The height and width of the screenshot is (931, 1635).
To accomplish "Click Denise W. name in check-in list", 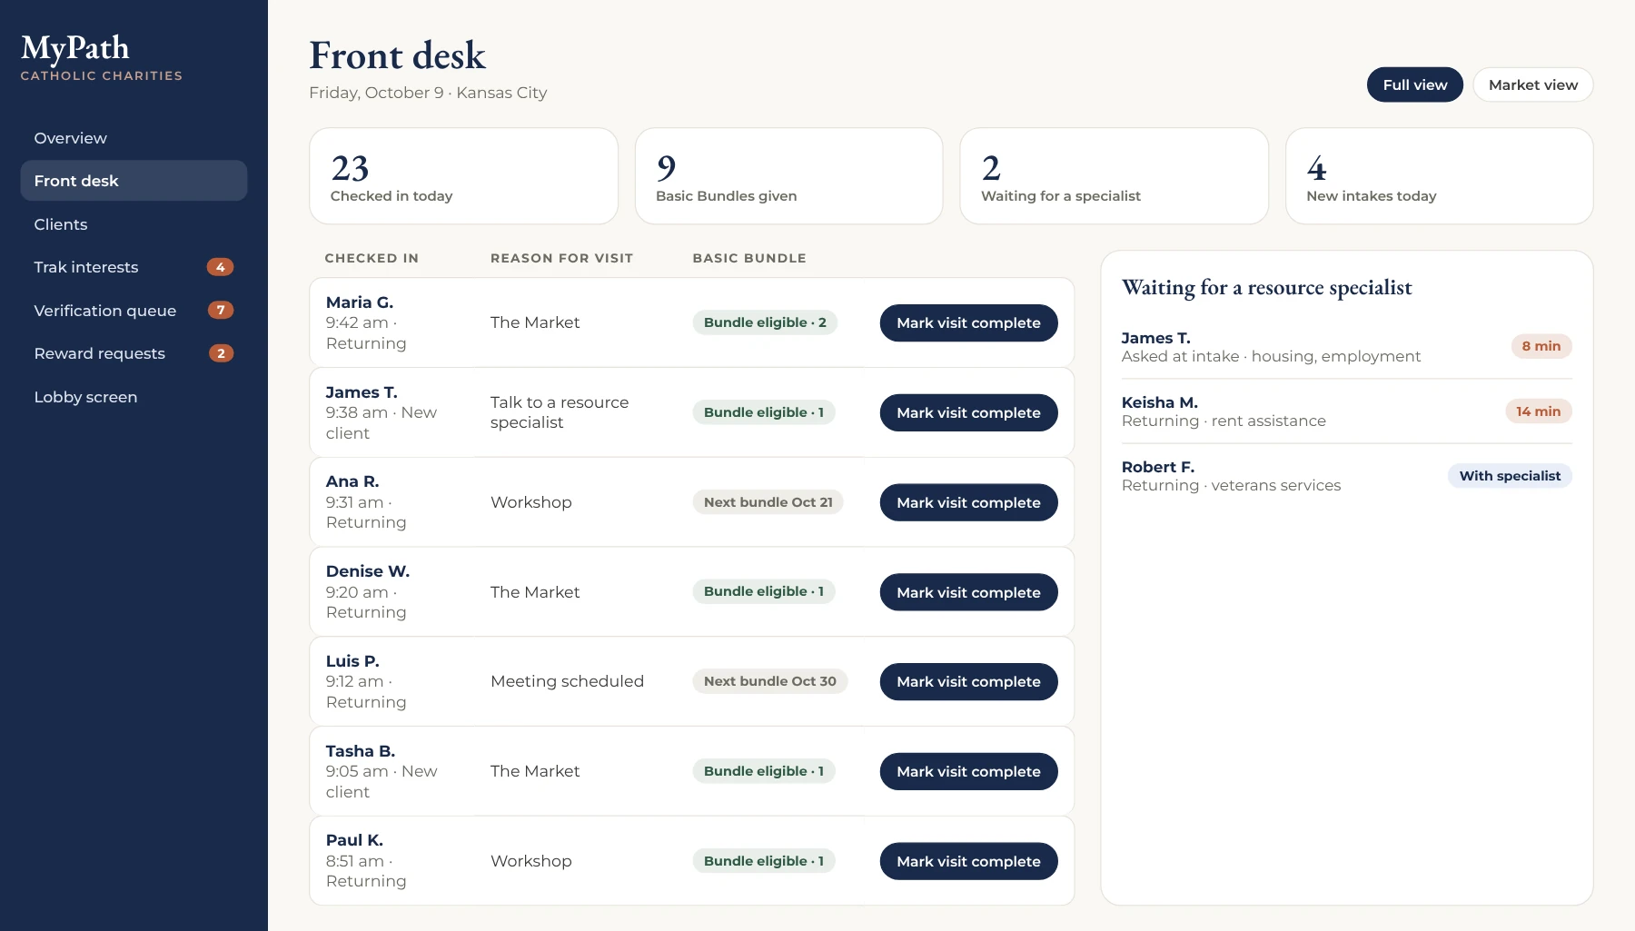I will pyautogui.click(x=368, y=571).
